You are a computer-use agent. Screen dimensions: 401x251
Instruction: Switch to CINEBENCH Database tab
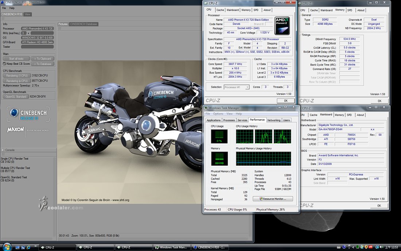pos(83,24)
